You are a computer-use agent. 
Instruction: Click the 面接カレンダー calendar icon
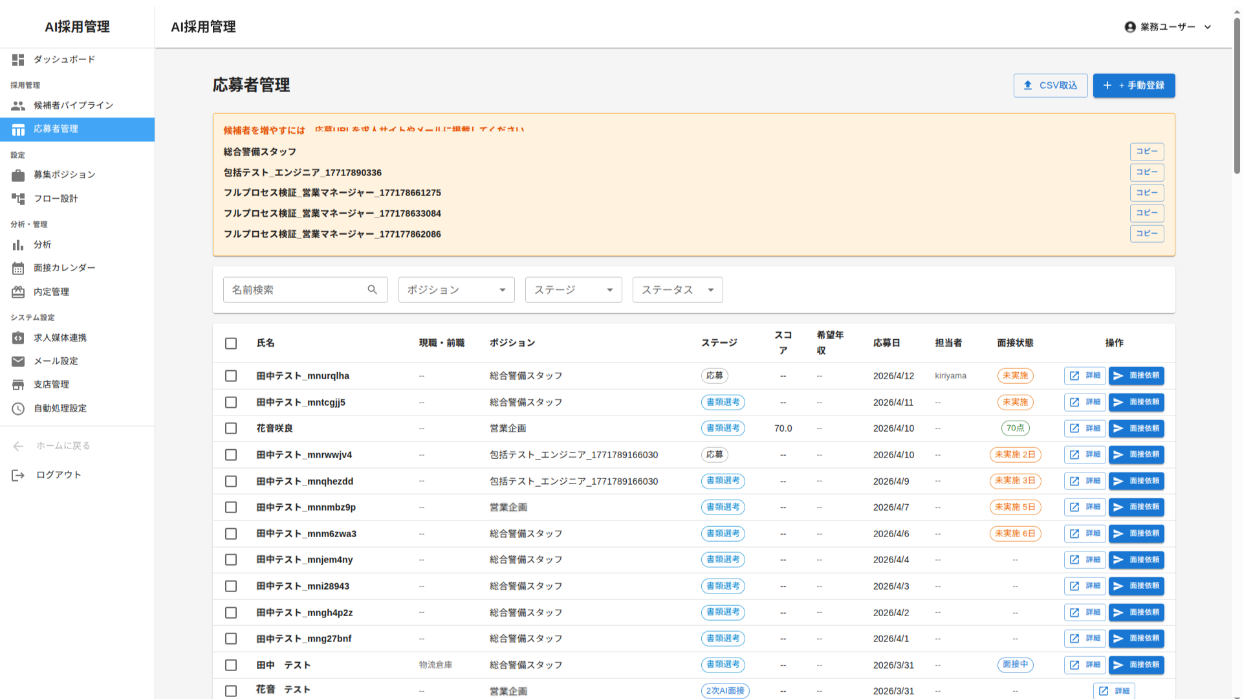coord(18,268)
